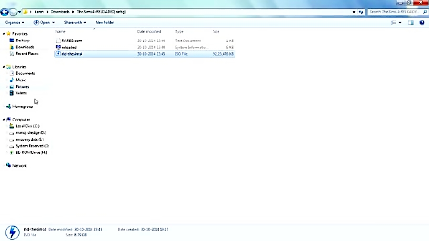Open BD-ROM Drive (H:)
The image size is (429, 241).
pos(32,152)
